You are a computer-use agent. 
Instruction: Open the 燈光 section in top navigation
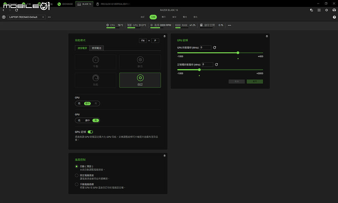[x=195, y=17]
